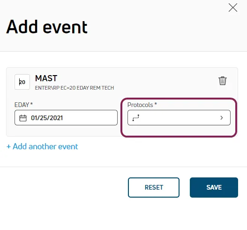Delete the MAST event via trash icon
This screenshot has width=247, height=230.
pyautogui.click(x=223, y=81)
